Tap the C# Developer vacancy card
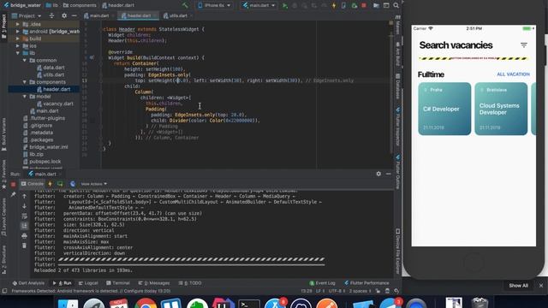Viewport: 548px width, 308px height. click(x=444, y=109)
